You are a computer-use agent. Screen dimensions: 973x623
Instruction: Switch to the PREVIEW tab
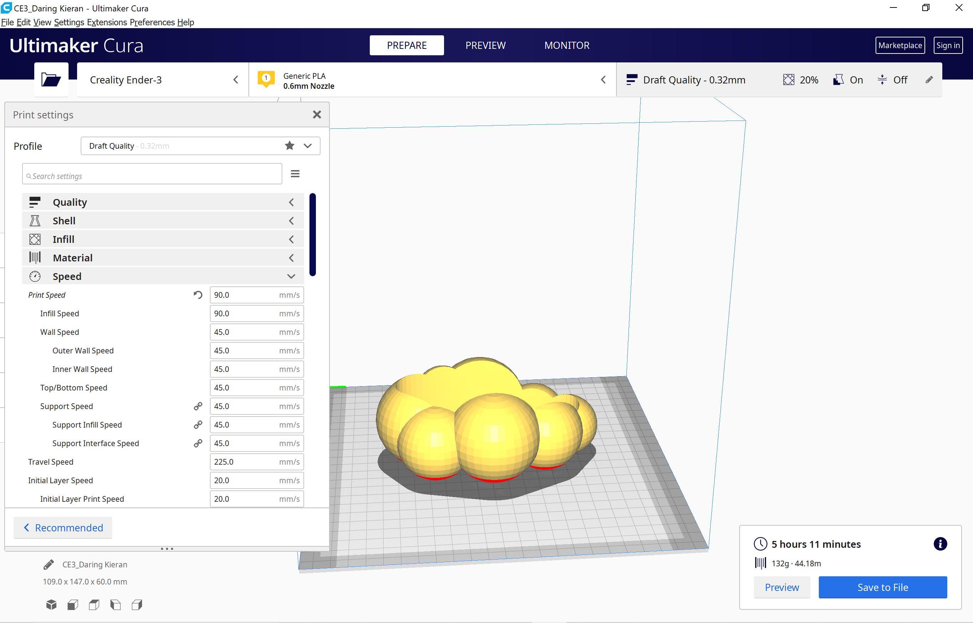click(486, 45)
